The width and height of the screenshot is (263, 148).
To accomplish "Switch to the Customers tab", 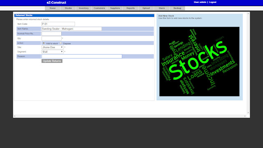I will click(99, 8).
